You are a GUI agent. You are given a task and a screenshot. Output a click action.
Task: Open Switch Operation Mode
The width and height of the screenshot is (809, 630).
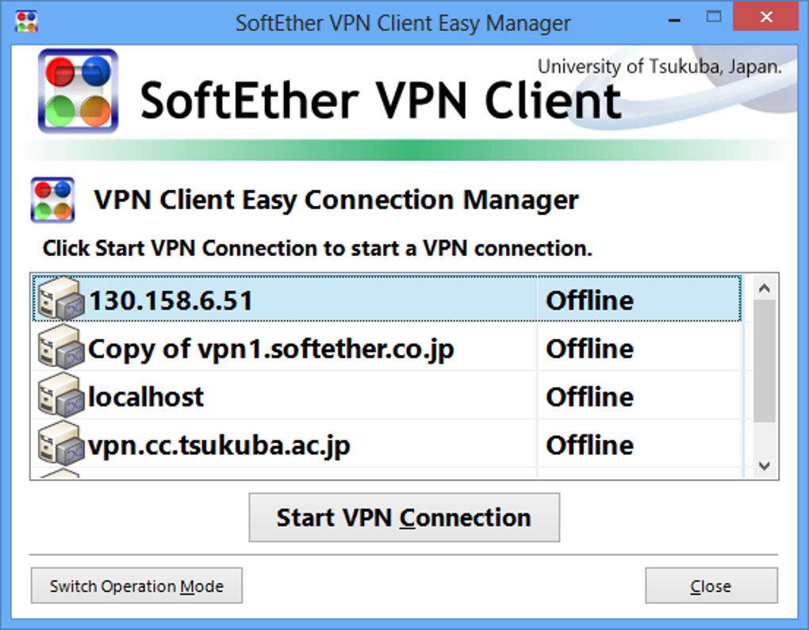click(136, 586)
